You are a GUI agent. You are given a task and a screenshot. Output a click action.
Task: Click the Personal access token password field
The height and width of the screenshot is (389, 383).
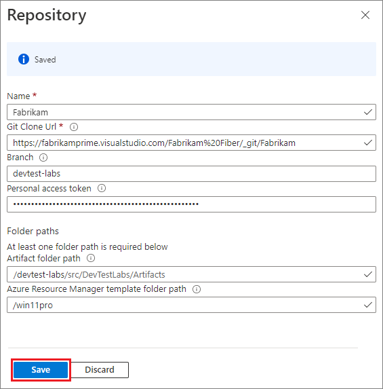(191, 204)
